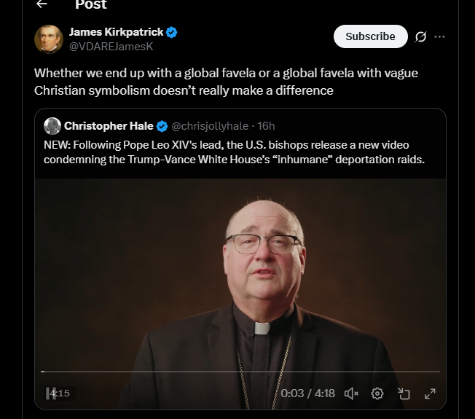Click the James Kirkpatrick display name
Image resolution: width=475 pixels, height=419 pixels.
tap(116, 32)
